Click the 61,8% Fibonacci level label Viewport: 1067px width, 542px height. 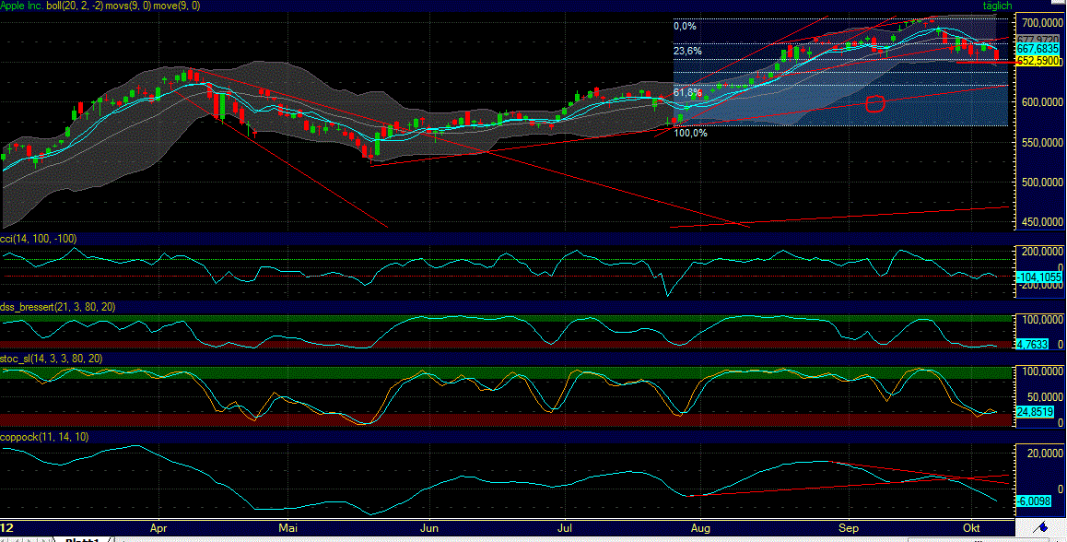(x=687, y=92)
